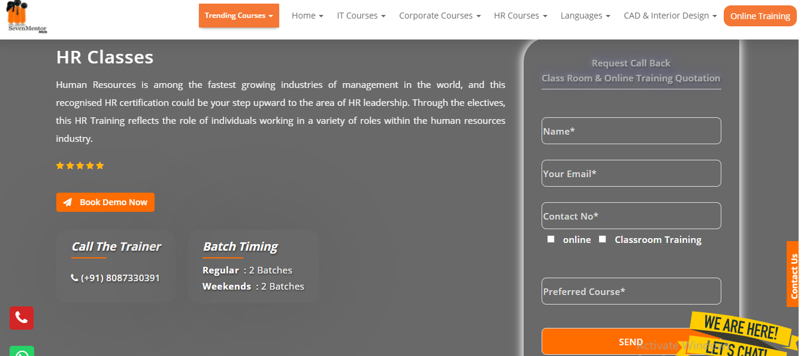Viewport: 804px width, 356px height.
Task: Click the Book Demo Now button
Action: click(105, 202)
